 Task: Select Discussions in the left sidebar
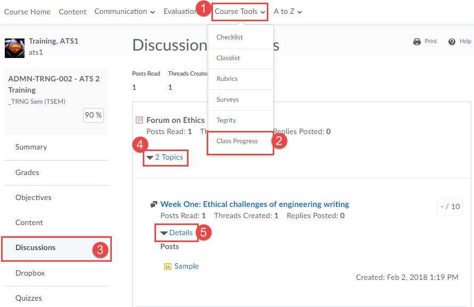pos(35,248)
